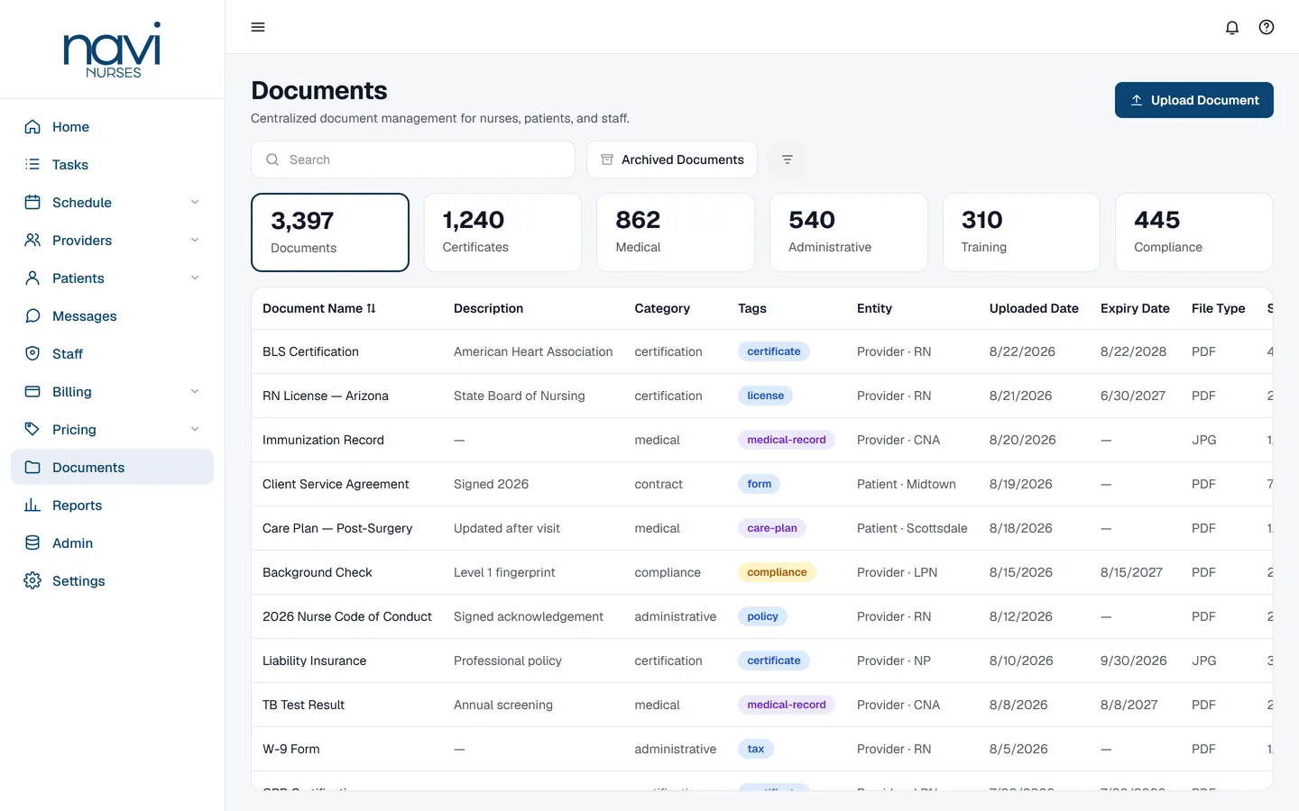Click the Billing card icon

(32, 392)
